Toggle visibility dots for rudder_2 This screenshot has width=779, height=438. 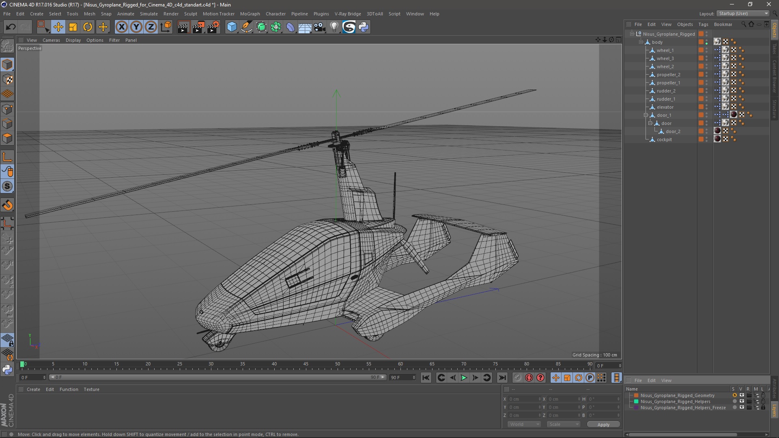point(706,91)
